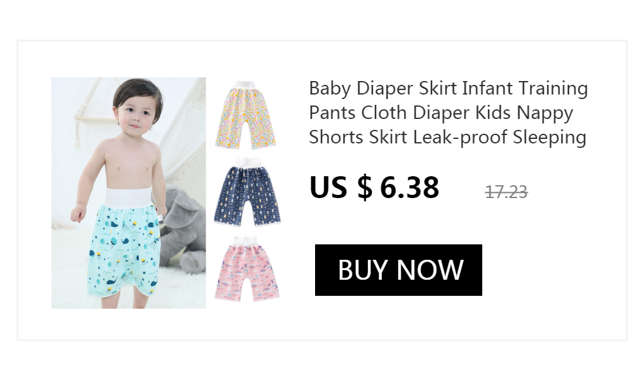The image size is (643, 373).
Task: Click the BUY NOW button
Action: coord(398,270)
